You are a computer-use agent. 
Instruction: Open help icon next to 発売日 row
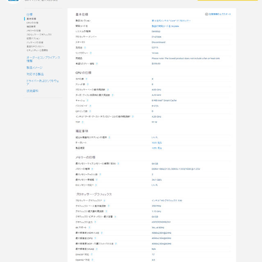tap(85, 47)
